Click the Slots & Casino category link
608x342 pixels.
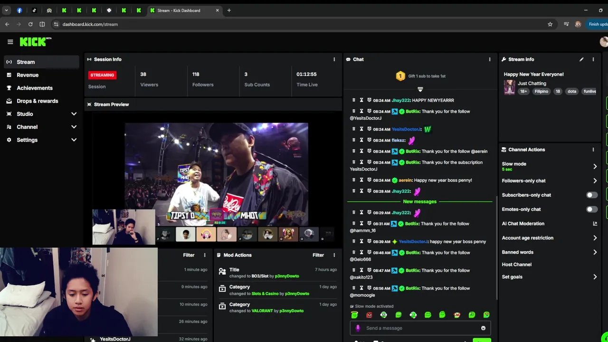265,294
